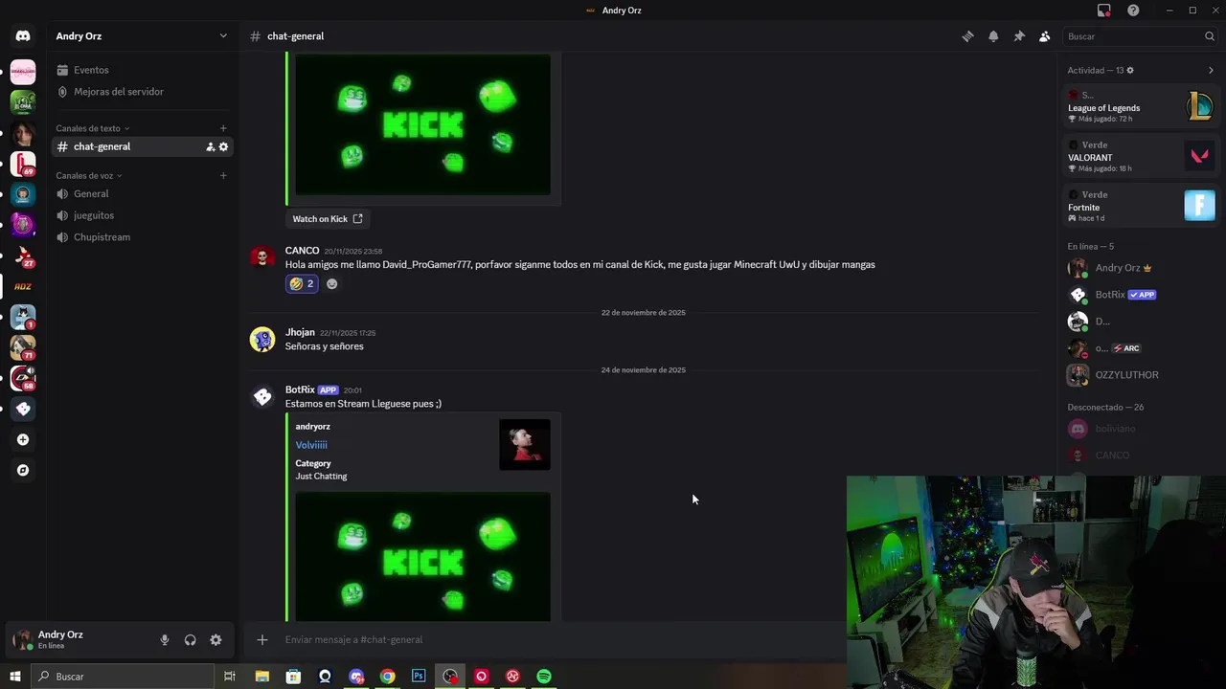Screen dimensions: 1226x689
Task: Switch to server icon with 58 badge
Action: [23, 378]
